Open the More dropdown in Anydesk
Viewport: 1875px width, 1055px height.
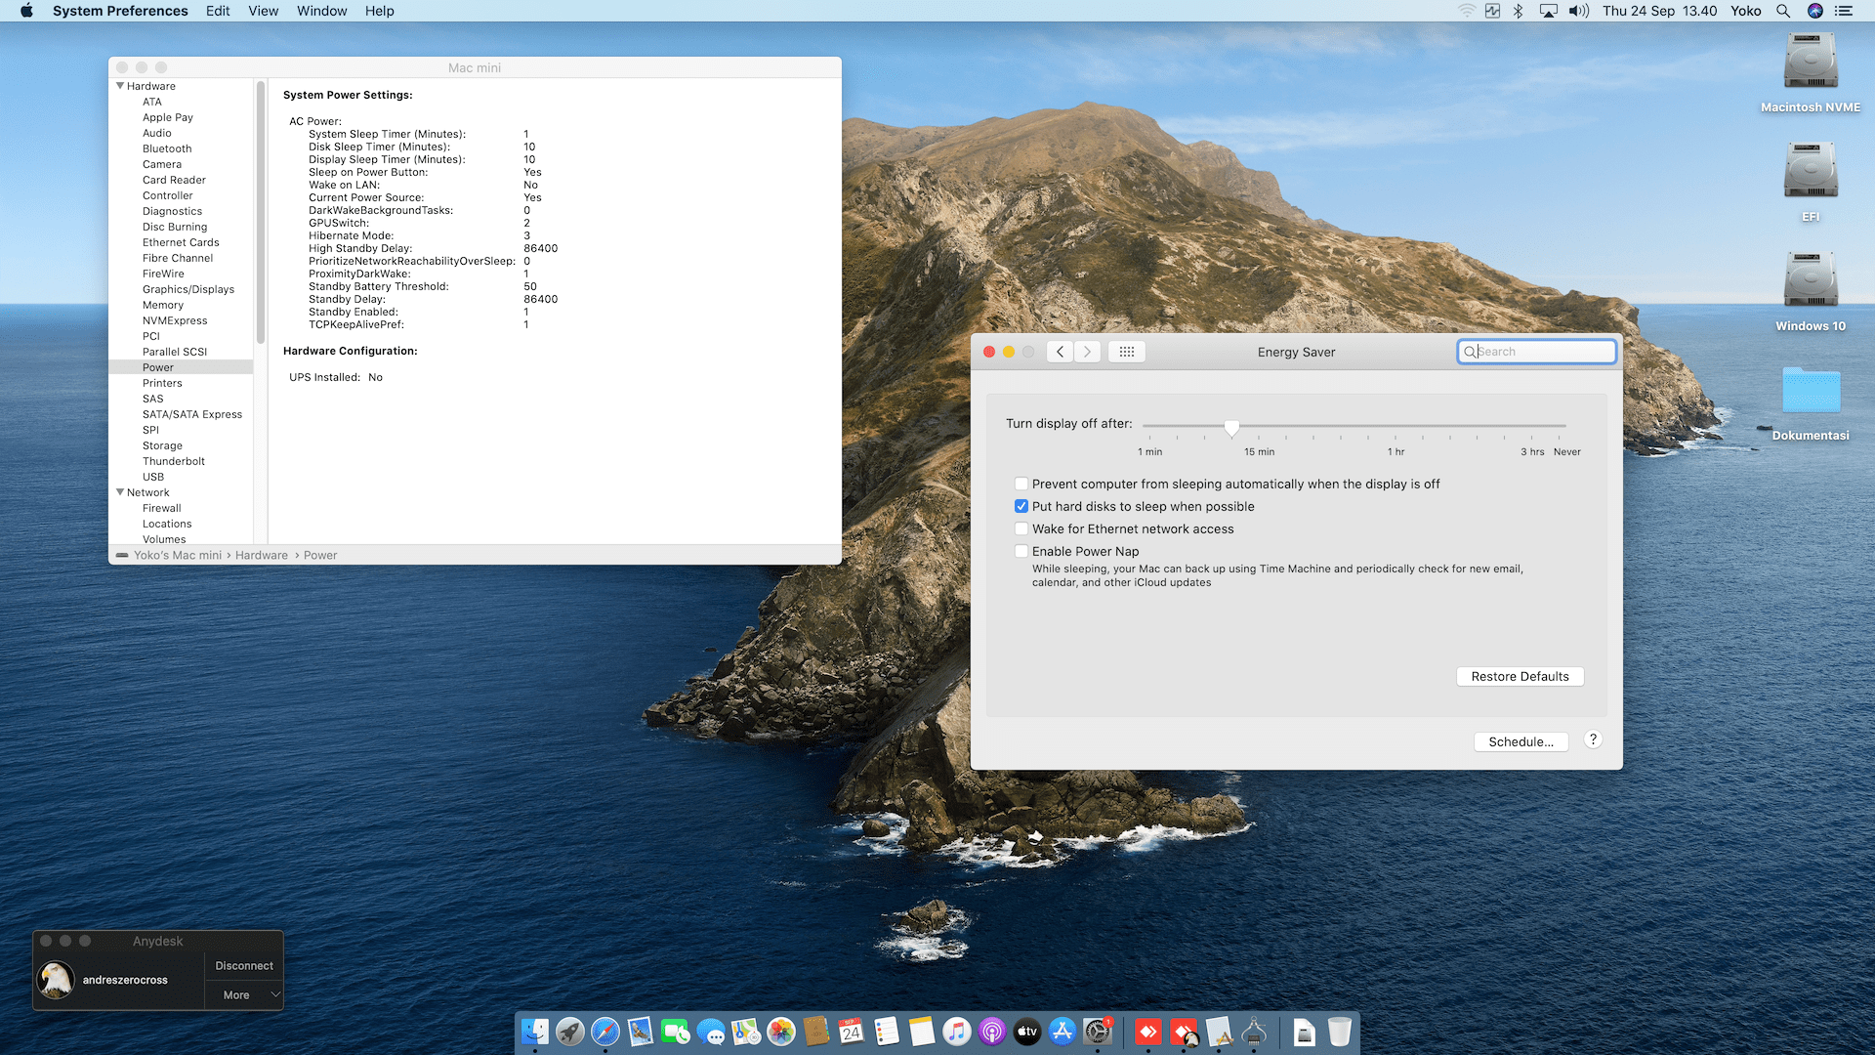[244, 995]
